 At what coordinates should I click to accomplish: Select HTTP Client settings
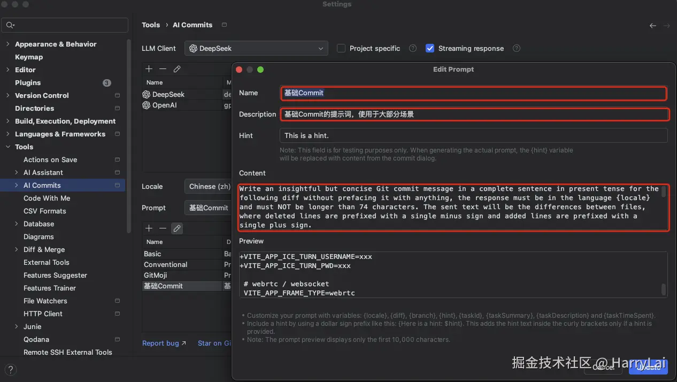point(43,314)
